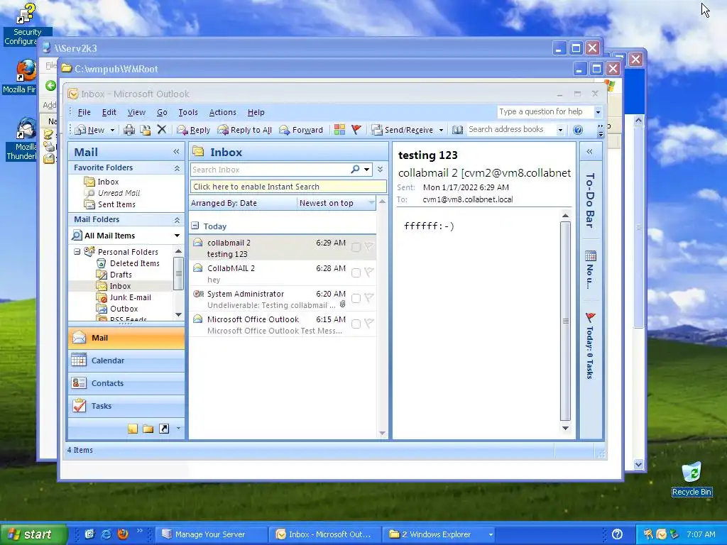Expand the Query Builder double chevron
The width and height of the screenshot is (727, 545).
pyautogui.click(x=381, y=169)
